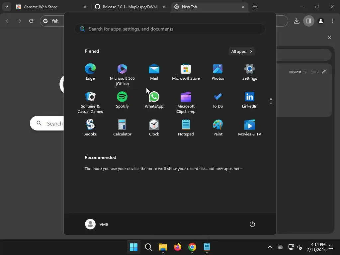Open Notepad taskbar icon
The width and height of the screenshot is (340, 255).
207,247
